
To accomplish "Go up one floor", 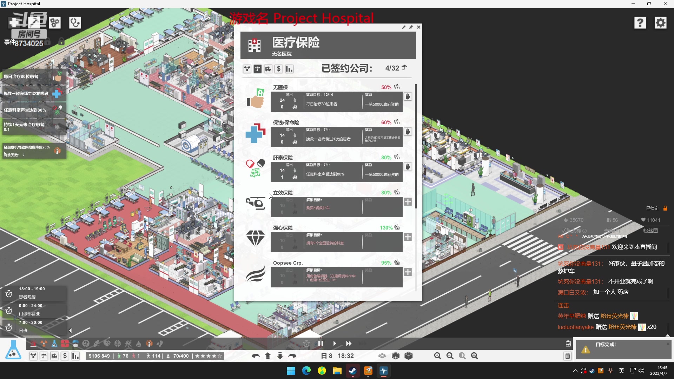I will [x=268, y=356].
